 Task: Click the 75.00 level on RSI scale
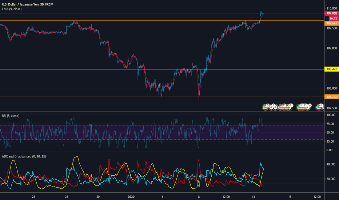330,124
